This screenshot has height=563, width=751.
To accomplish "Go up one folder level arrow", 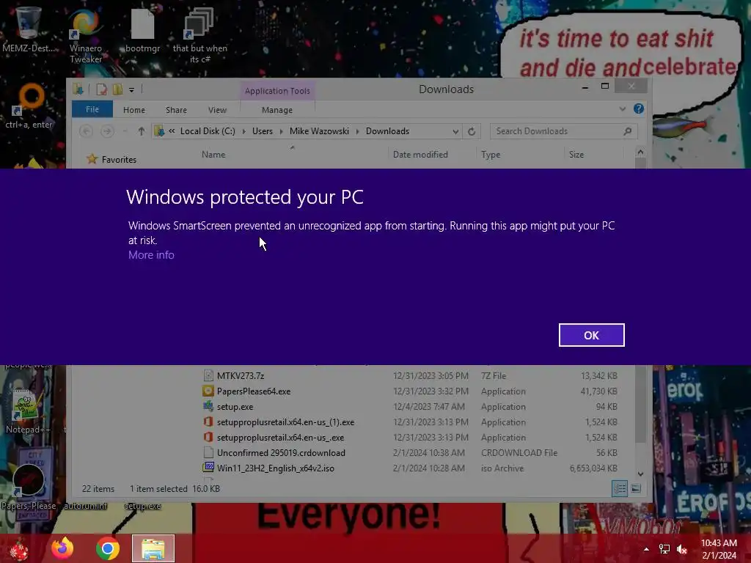I will pyautogui.click(x=142, y=131).
